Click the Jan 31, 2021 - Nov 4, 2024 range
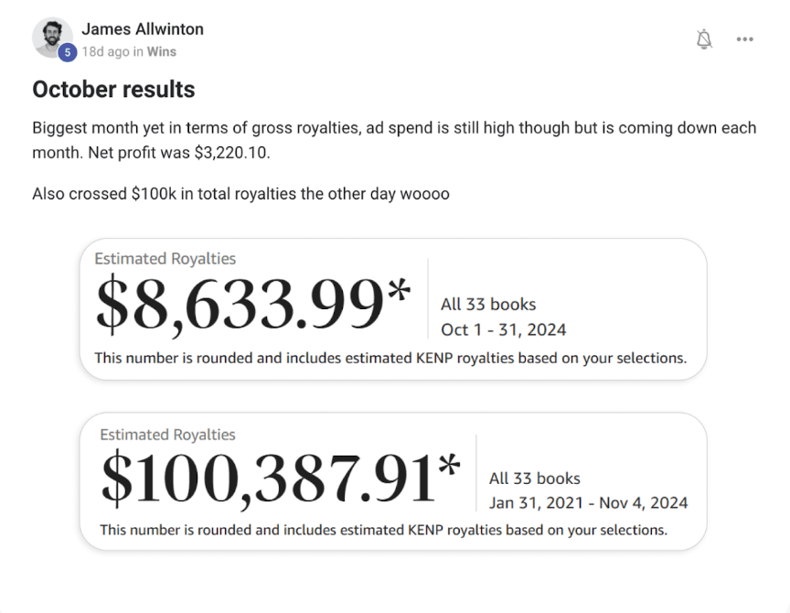Viewport: 790px width, 613px height. coord(588,503)
